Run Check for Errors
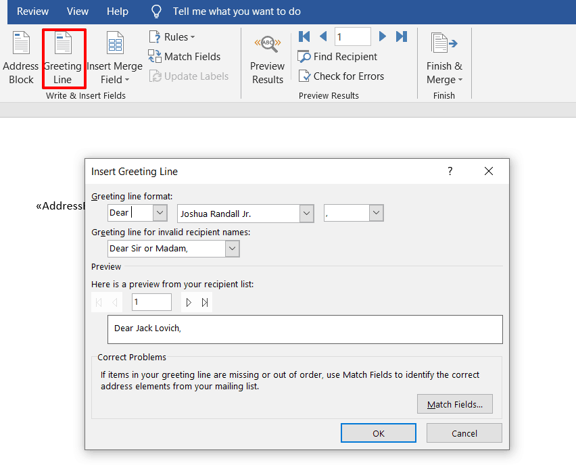The width and height of the screenshot is (576, 465). 341,76
